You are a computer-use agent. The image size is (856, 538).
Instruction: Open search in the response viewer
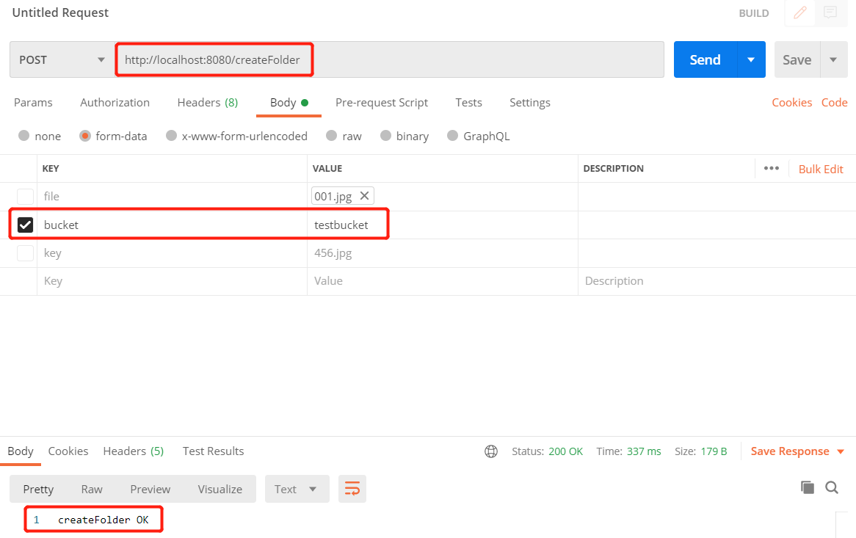coord(832,487)
